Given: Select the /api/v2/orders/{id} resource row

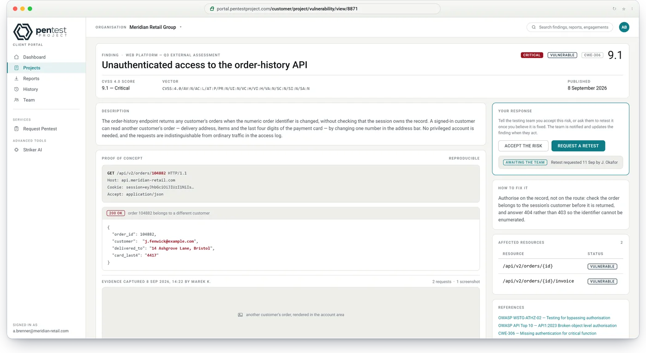Looking at the screenshot, I should (561, 266).
